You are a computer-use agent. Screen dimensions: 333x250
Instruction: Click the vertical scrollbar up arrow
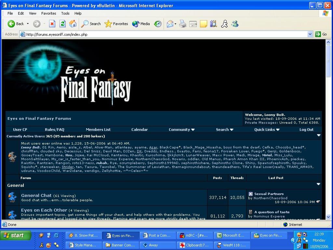(328, 42)
